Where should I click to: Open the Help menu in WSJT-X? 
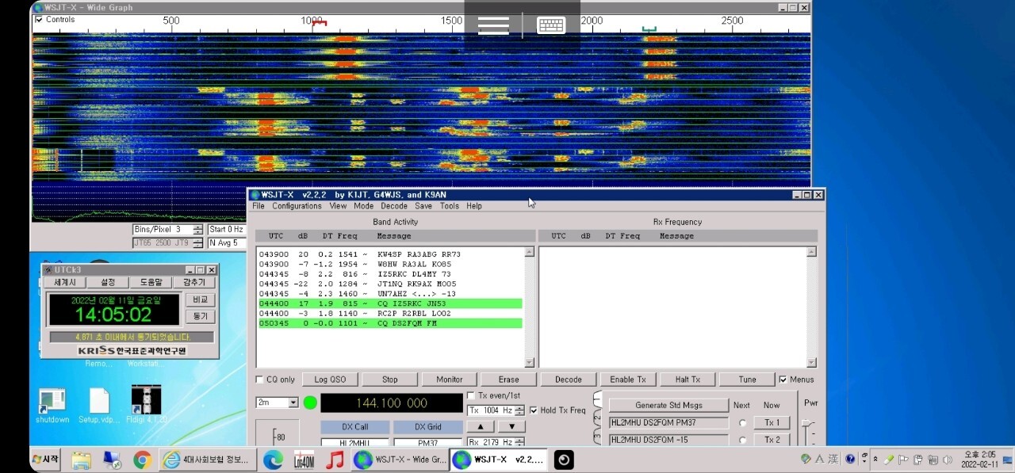pyautogui.click(x=474, y=206)
